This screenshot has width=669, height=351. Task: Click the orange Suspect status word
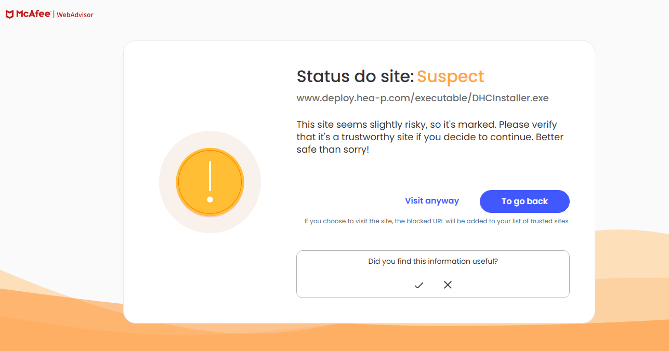(451, 76)
